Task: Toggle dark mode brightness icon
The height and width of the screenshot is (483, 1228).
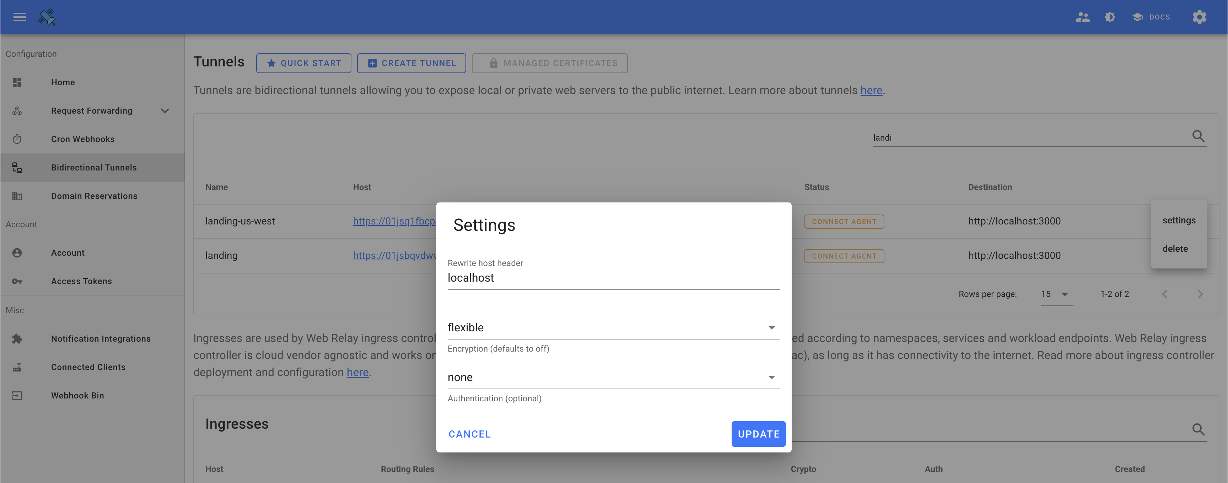Action: tap(1110, 17)
